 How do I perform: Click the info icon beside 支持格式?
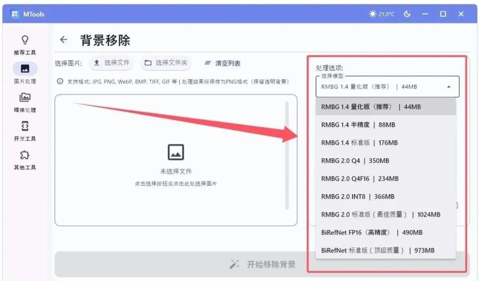[60, 81]
